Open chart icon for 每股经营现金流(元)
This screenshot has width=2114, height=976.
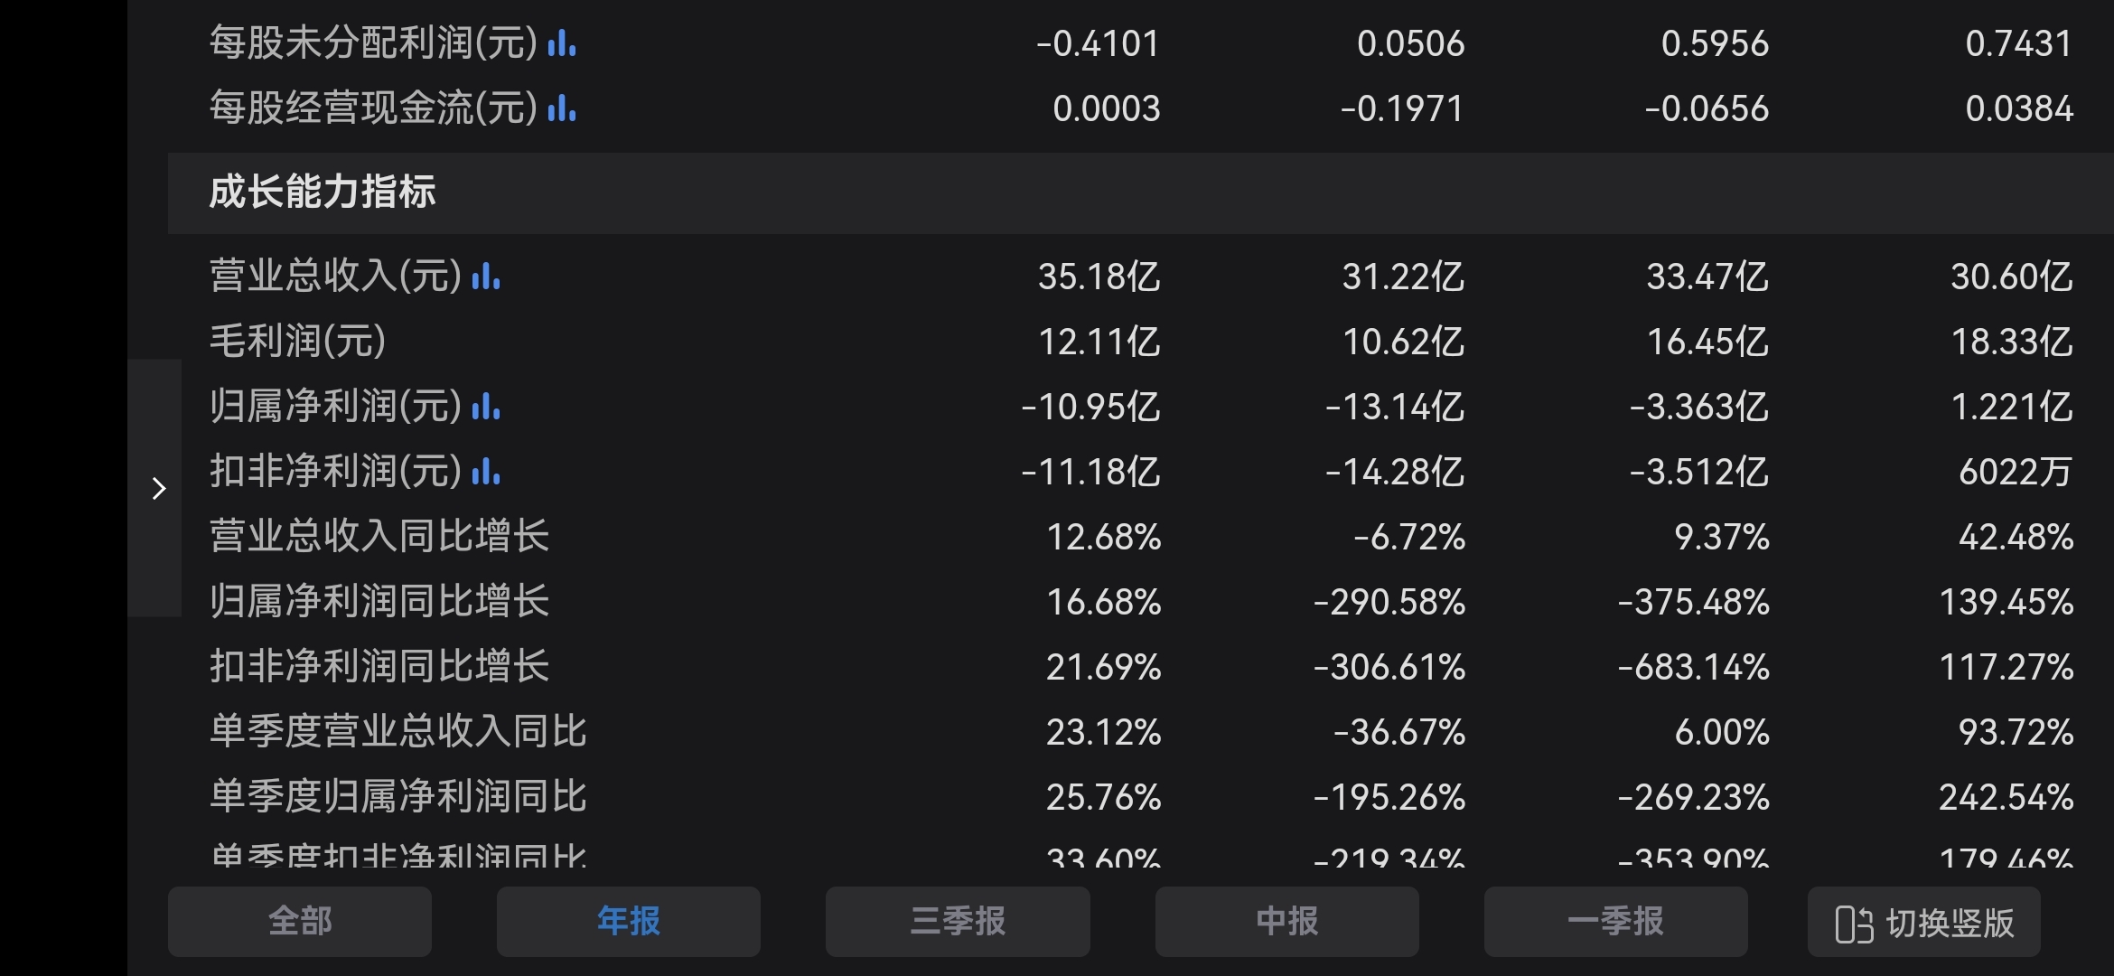coord(561,108)
